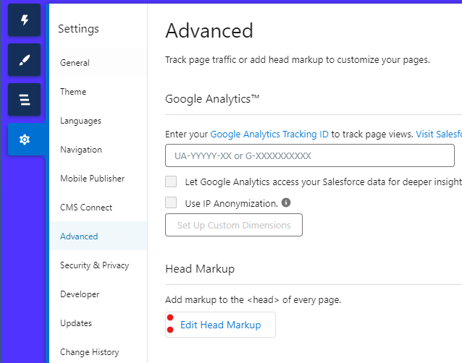Go to the Developer settings
The height and width of the screenshot is (363, 462).
coord(80,294)
